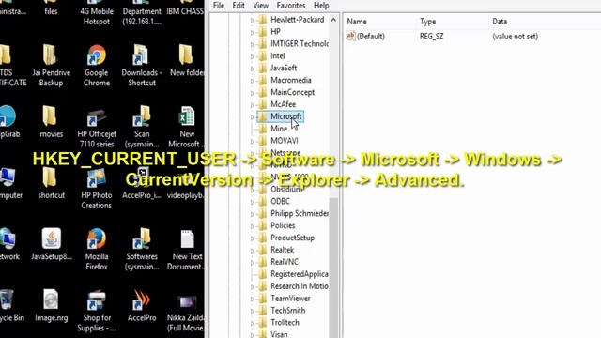Expand the McAfee registry key
601x338 pixels.
pyautogui.click(x=253, y=104)
